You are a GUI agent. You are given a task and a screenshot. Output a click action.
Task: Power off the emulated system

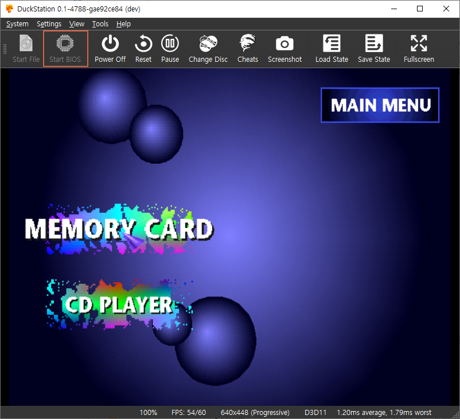pyautogui.click(x=110, y=49)
